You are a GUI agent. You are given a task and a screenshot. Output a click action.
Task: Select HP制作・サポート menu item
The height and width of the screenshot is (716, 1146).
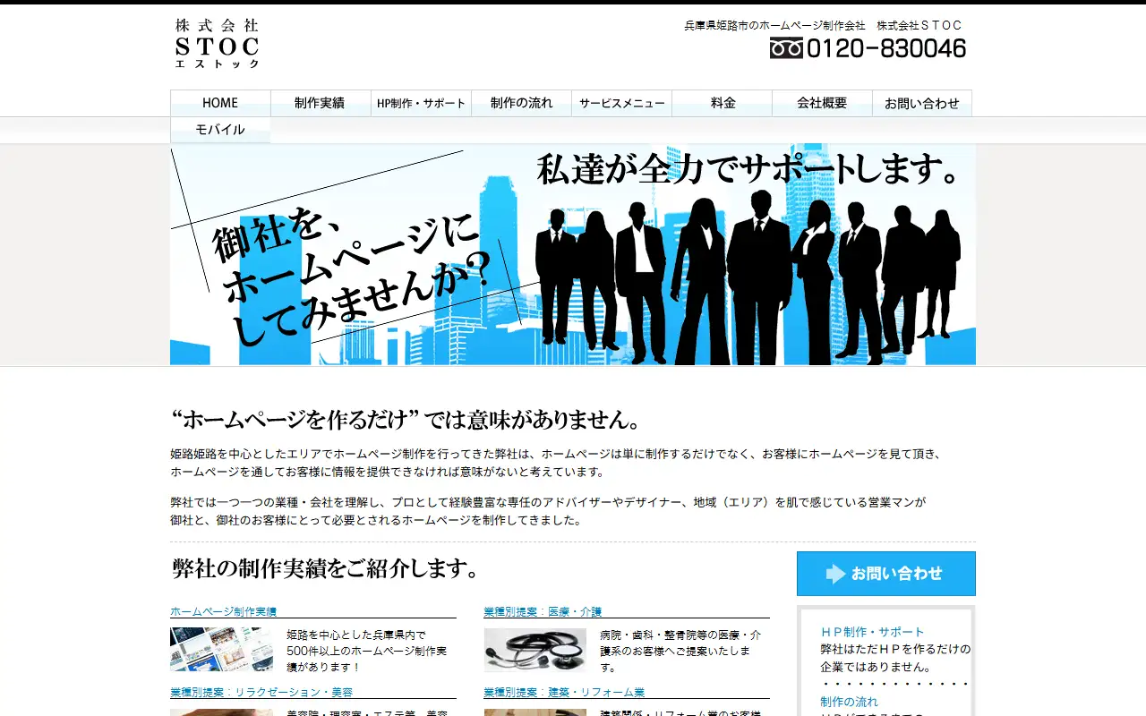pos(421,103)
